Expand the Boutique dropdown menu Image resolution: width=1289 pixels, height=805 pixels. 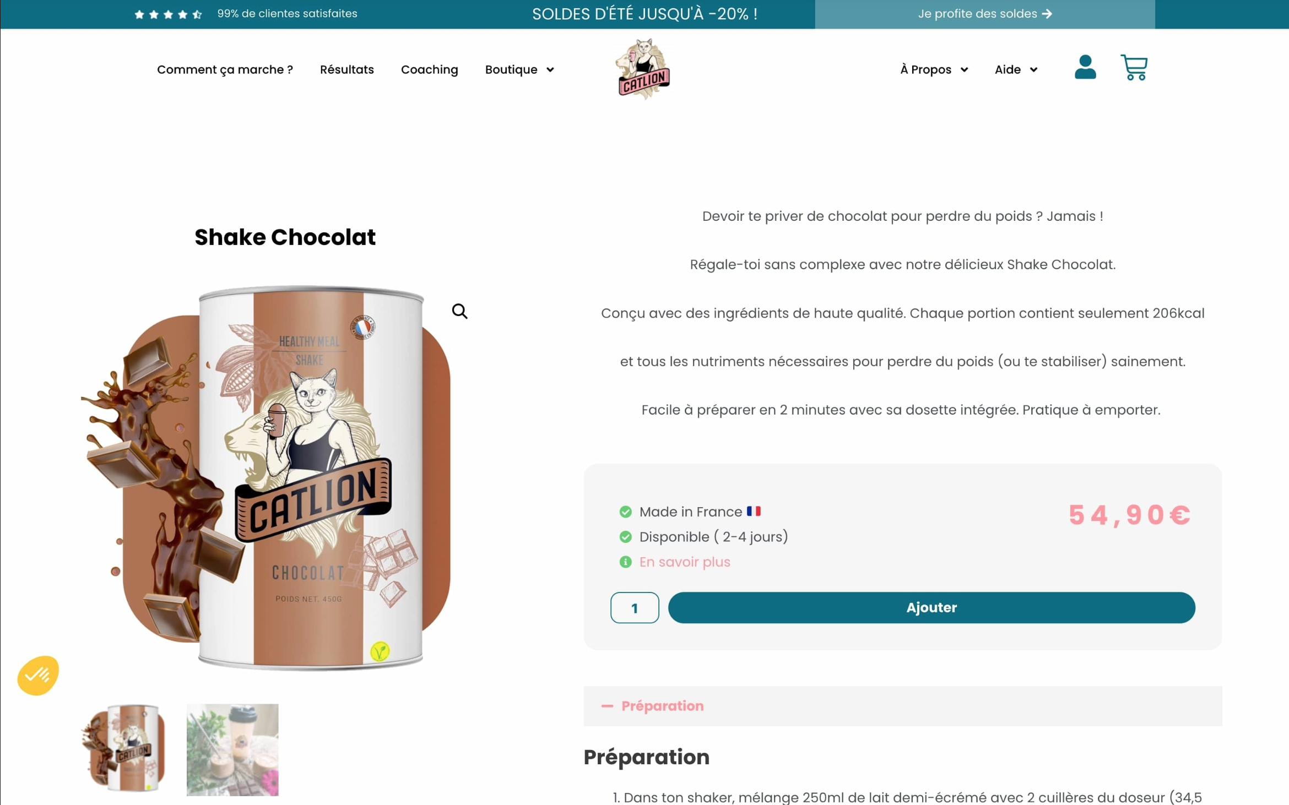coord(519,69)
